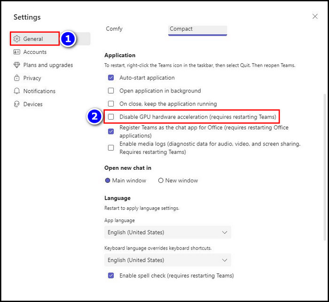Click 'Restart to apply language settings.' text
Viewport: 329px width, 302px height.
point(142,208)
